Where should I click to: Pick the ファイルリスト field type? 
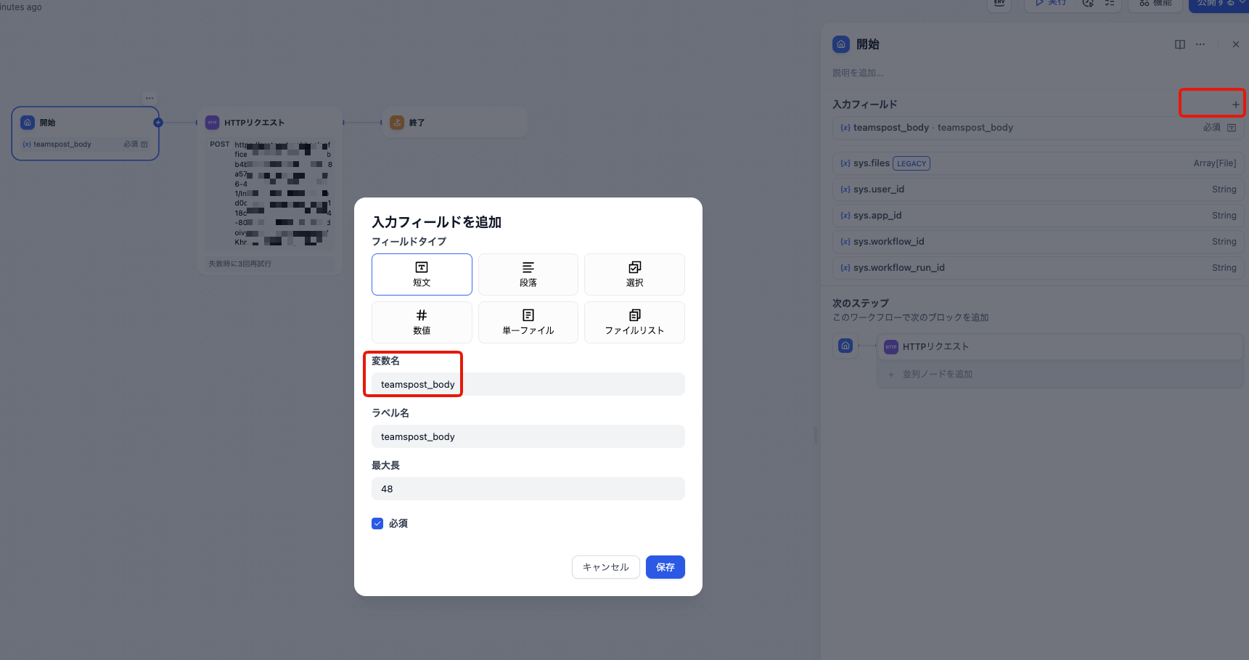[x=634, y=322]
